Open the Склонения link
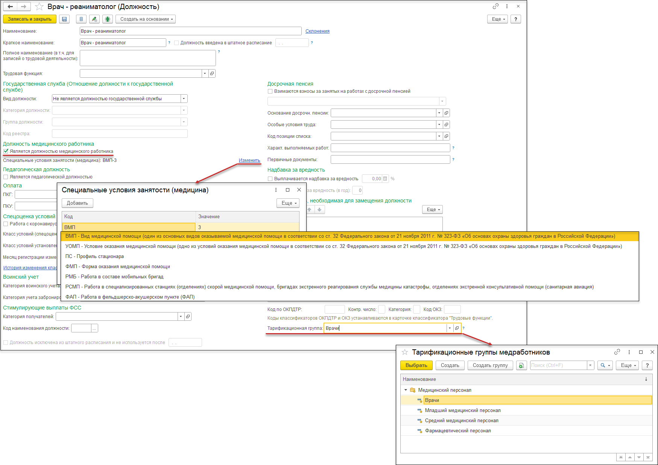658x465 pixels. [x=317, y=31]
